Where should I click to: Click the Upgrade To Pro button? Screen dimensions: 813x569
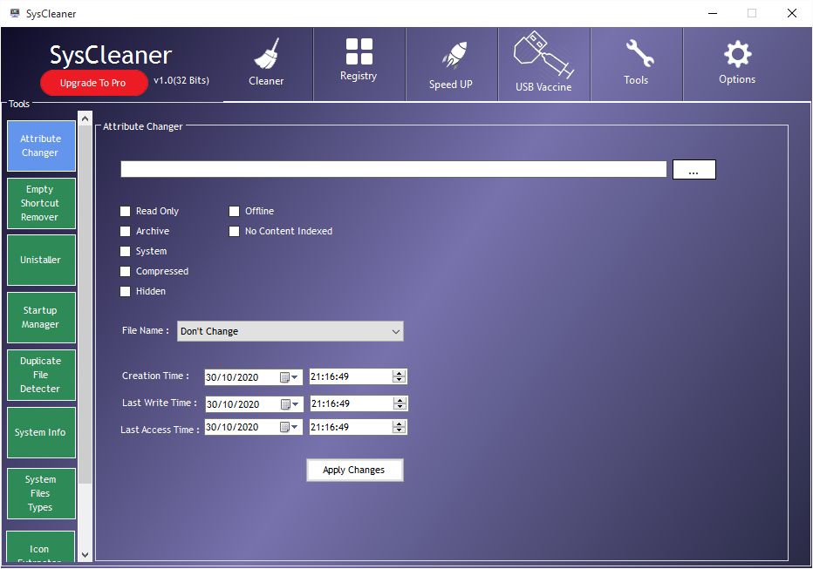click(x=93, y=83)
